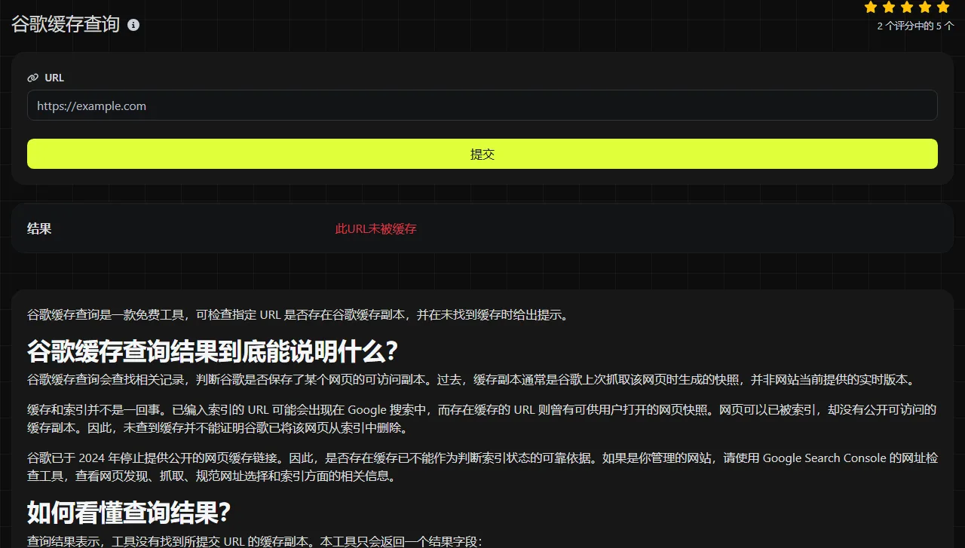Click paragraph starting 谷歌缓存查询是一款免费工具

tap(299, 314)
